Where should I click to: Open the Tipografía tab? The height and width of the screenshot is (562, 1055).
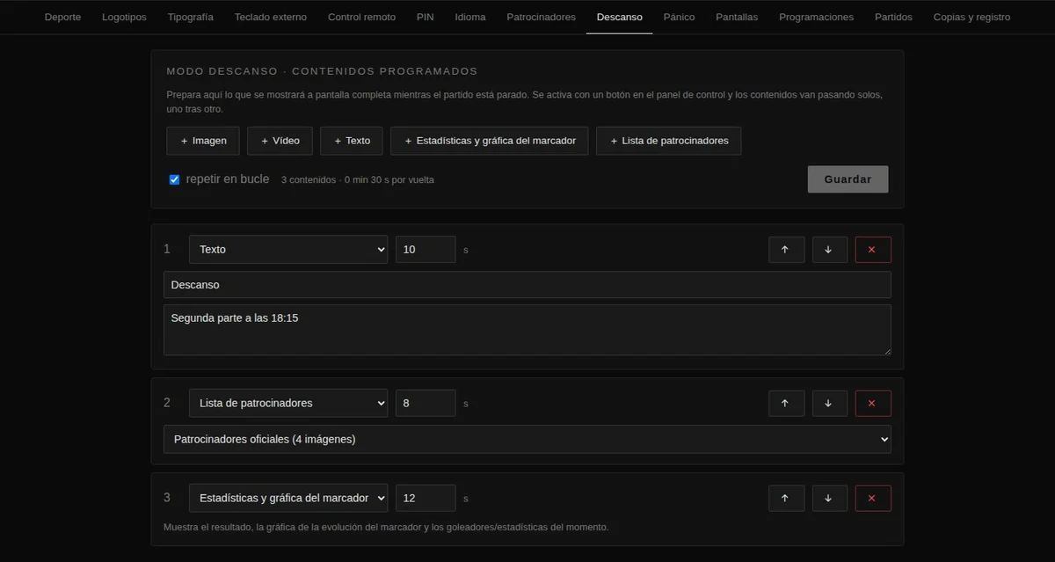click(190, 17)
